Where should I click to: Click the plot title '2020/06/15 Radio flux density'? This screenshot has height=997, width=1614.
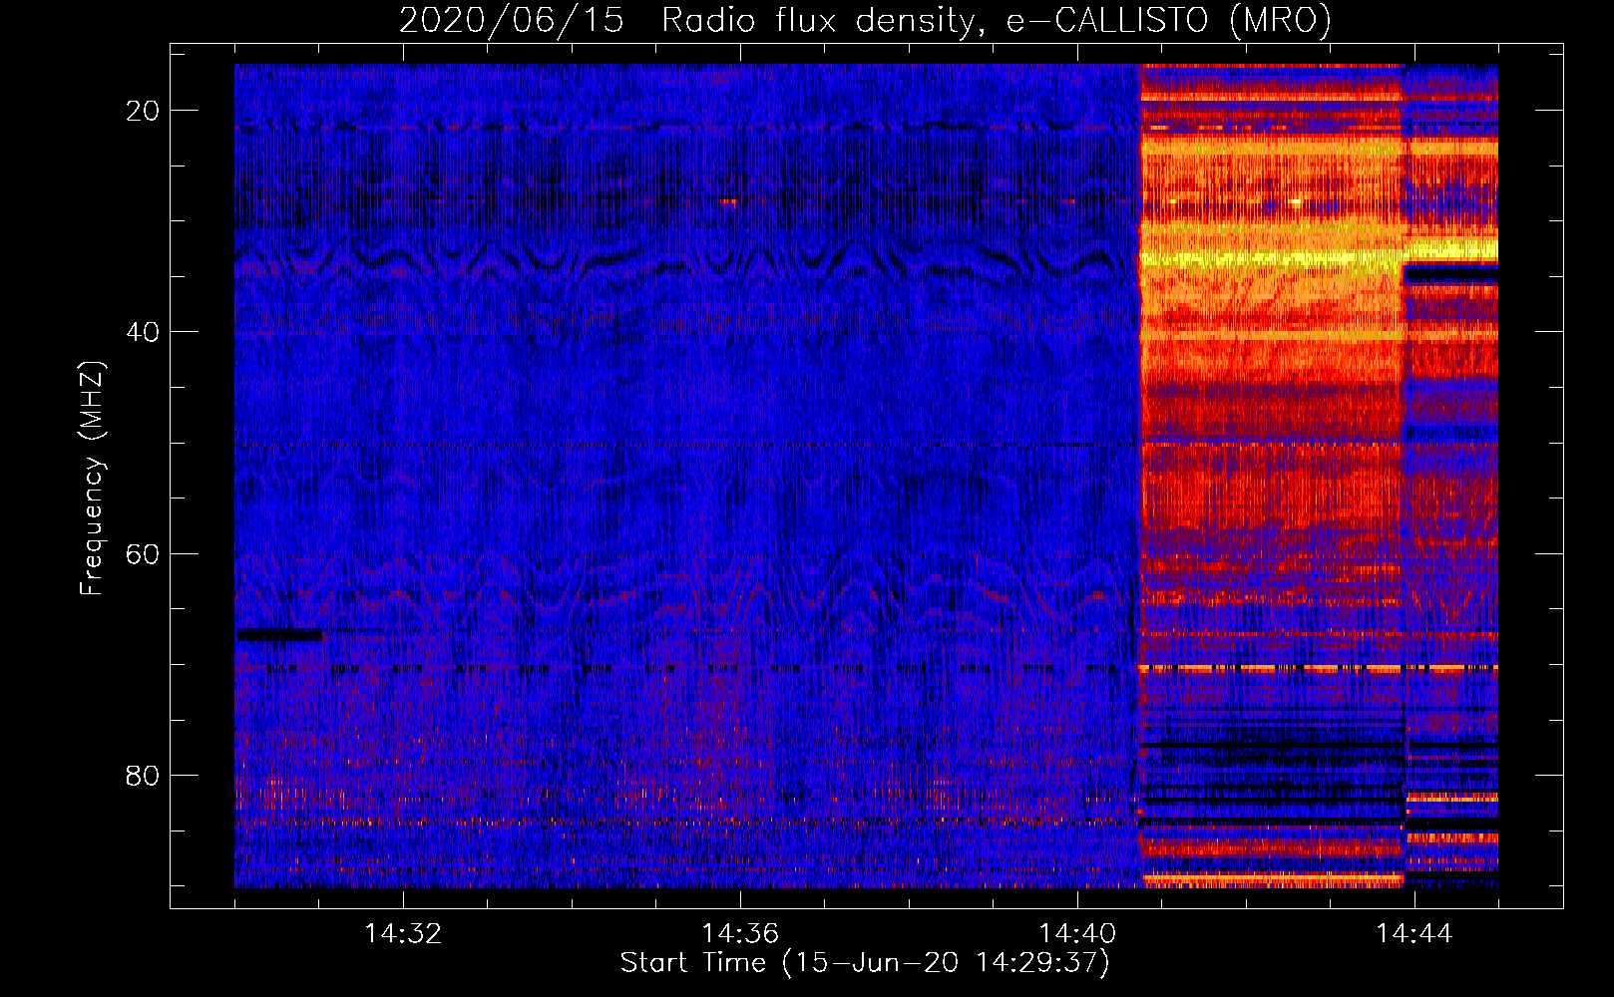coord(865,20)
